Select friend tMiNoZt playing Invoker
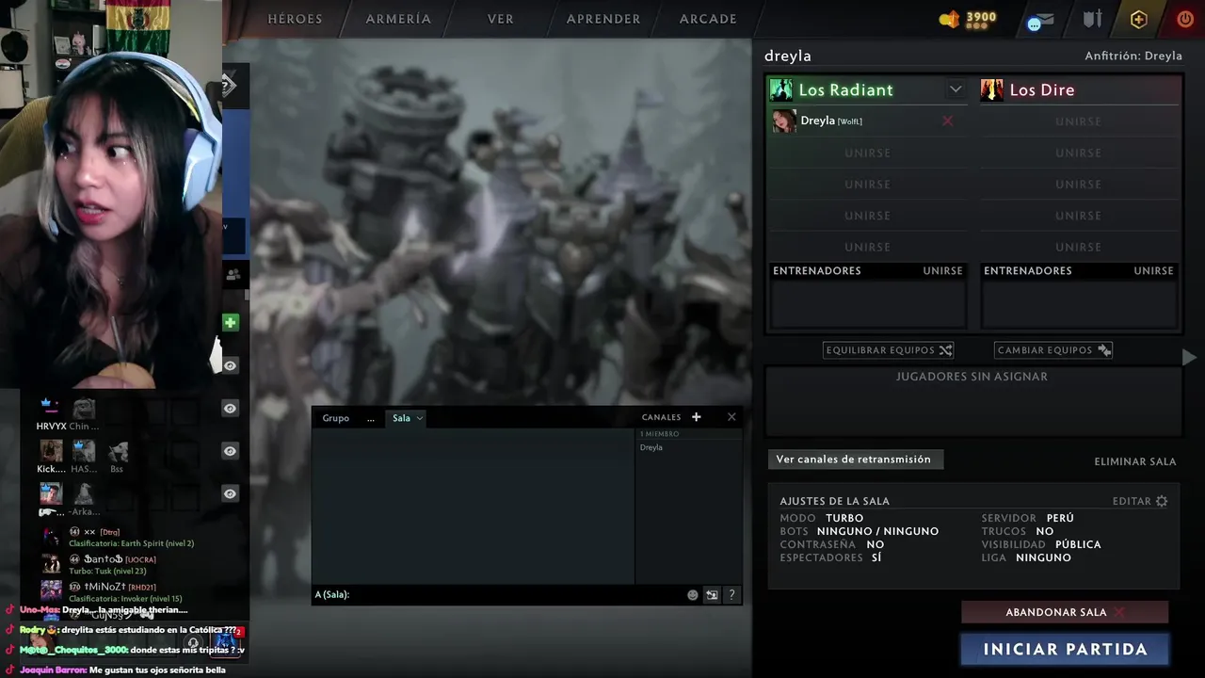Viewport: 1205px width, 678px height. [x=113, y=592]
